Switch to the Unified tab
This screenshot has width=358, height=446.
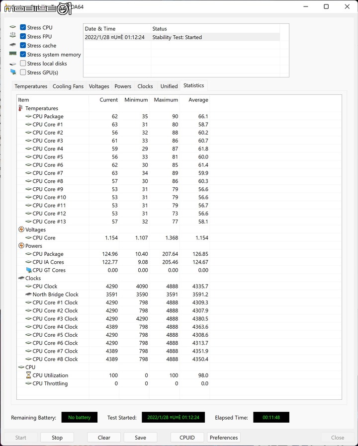(169, 86)
